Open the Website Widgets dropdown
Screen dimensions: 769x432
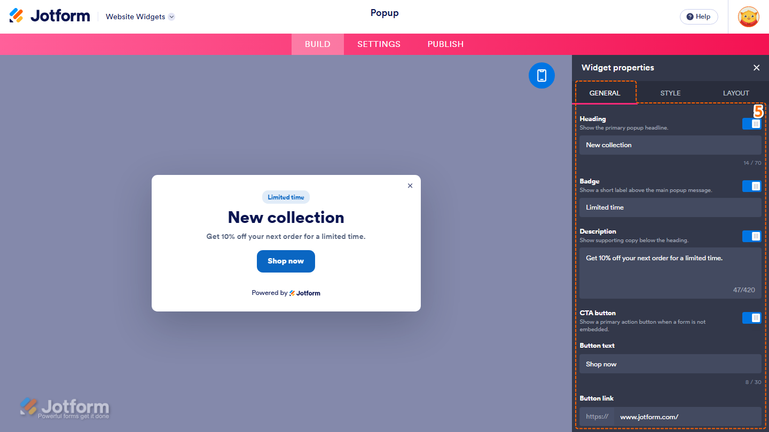point(140,17)
